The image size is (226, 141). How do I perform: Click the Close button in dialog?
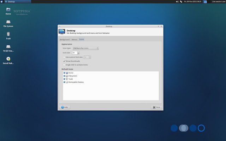tap(156, 107)
